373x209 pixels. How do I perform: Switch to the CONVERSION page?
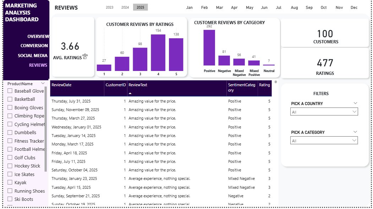point(34,45)
